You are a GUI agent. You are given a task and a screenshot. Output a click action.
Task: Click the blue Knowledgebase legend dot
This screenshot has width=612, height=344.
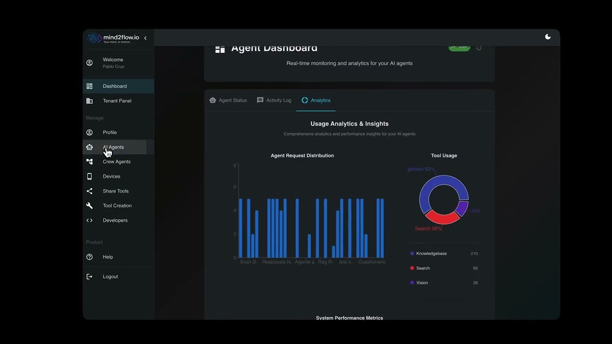tap(412, 254)
